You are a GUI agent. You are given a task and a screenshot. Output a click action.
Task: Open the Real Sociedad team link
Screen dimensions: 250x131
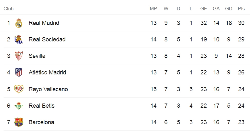click(47, 39)
